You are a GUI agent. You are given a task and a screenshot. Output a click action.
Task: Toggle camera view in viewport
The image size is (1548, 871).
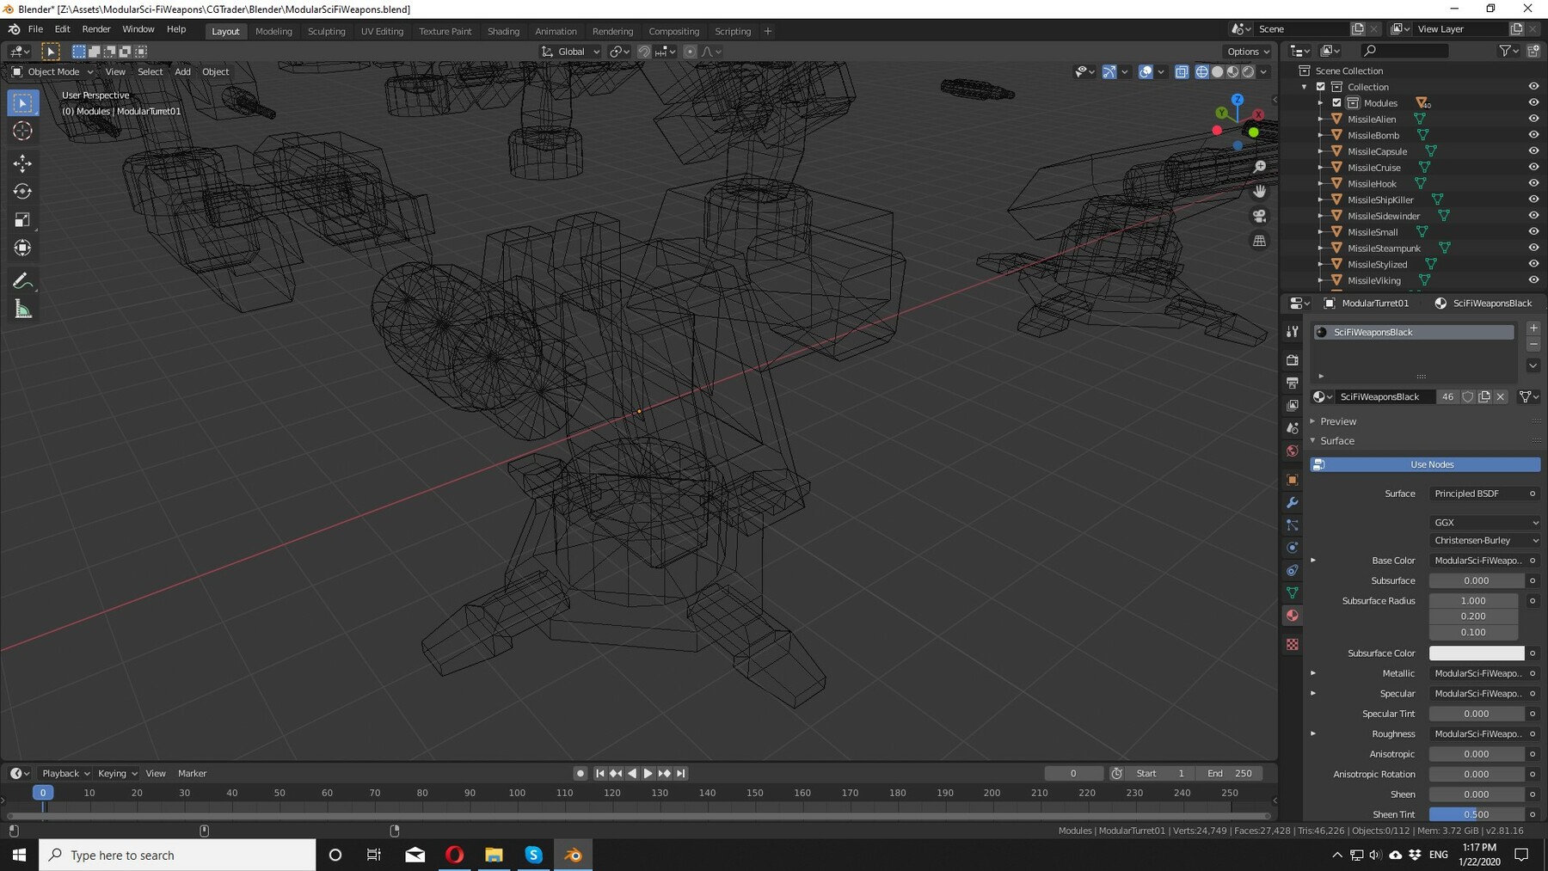(x=1259, y=216)
